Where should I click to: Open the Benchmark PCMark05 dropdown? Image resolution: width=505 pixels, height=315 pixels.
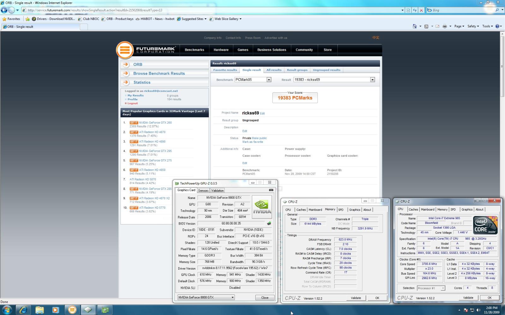pyautogui.click(x=269, y=80)
